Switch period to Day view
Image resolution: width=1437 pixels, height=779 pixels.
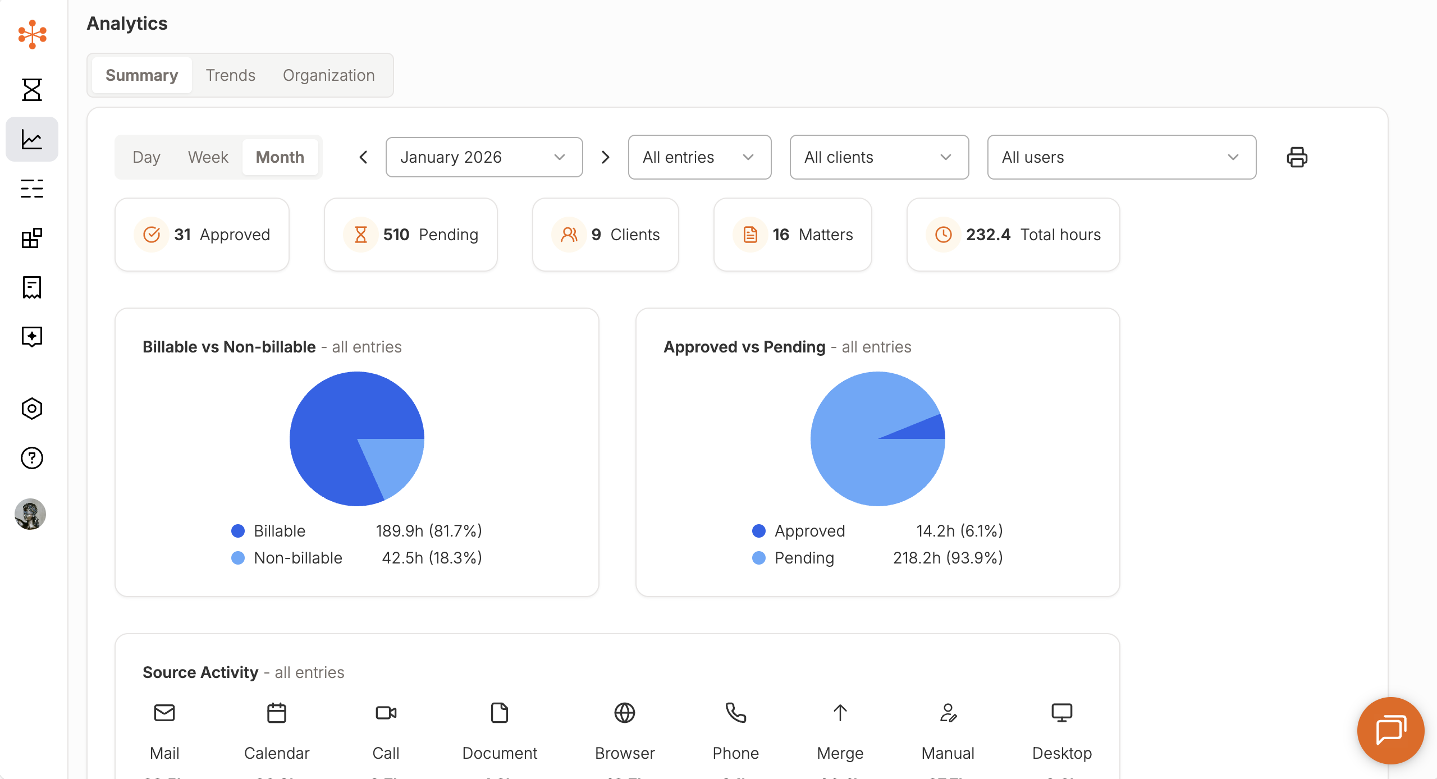[147, 157]
